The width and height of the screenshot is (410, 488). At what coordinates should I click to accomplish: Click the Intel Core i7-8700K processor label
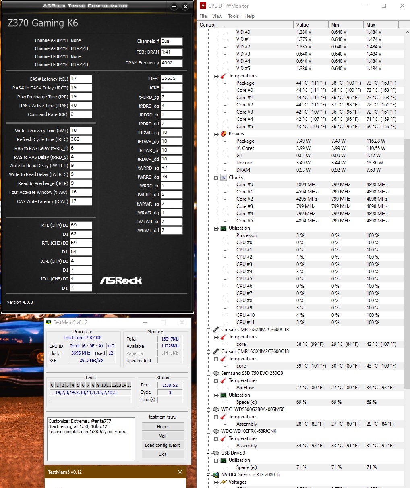tap(83, 338)
